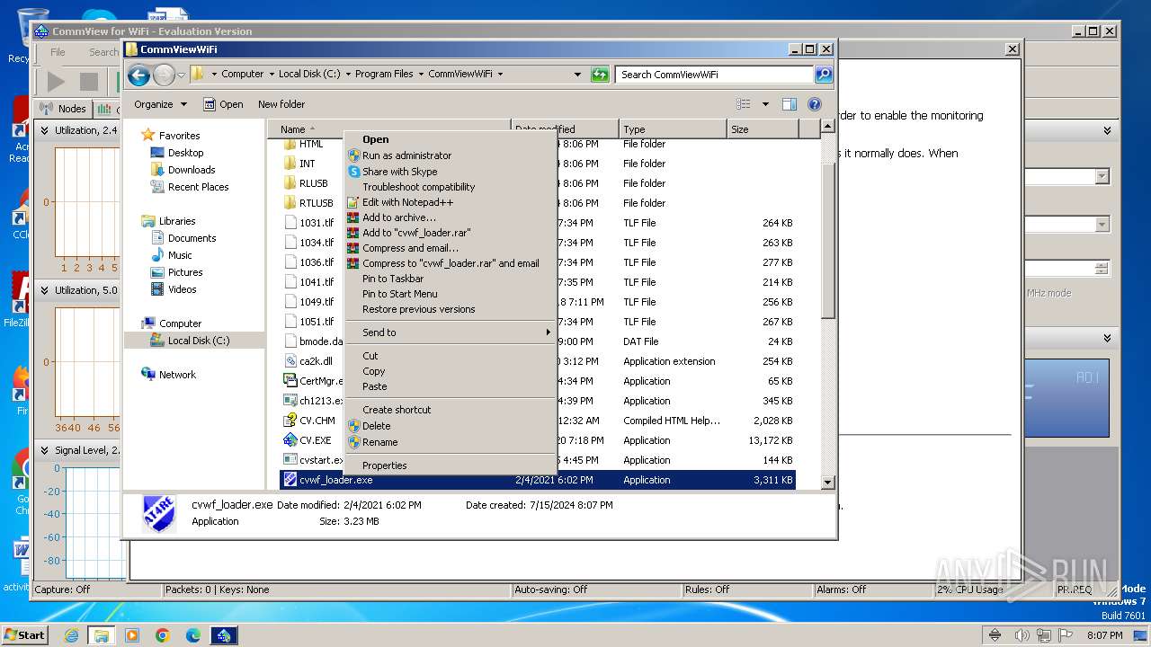Select the CV.CHM help file icon

[x=290, y=421]
